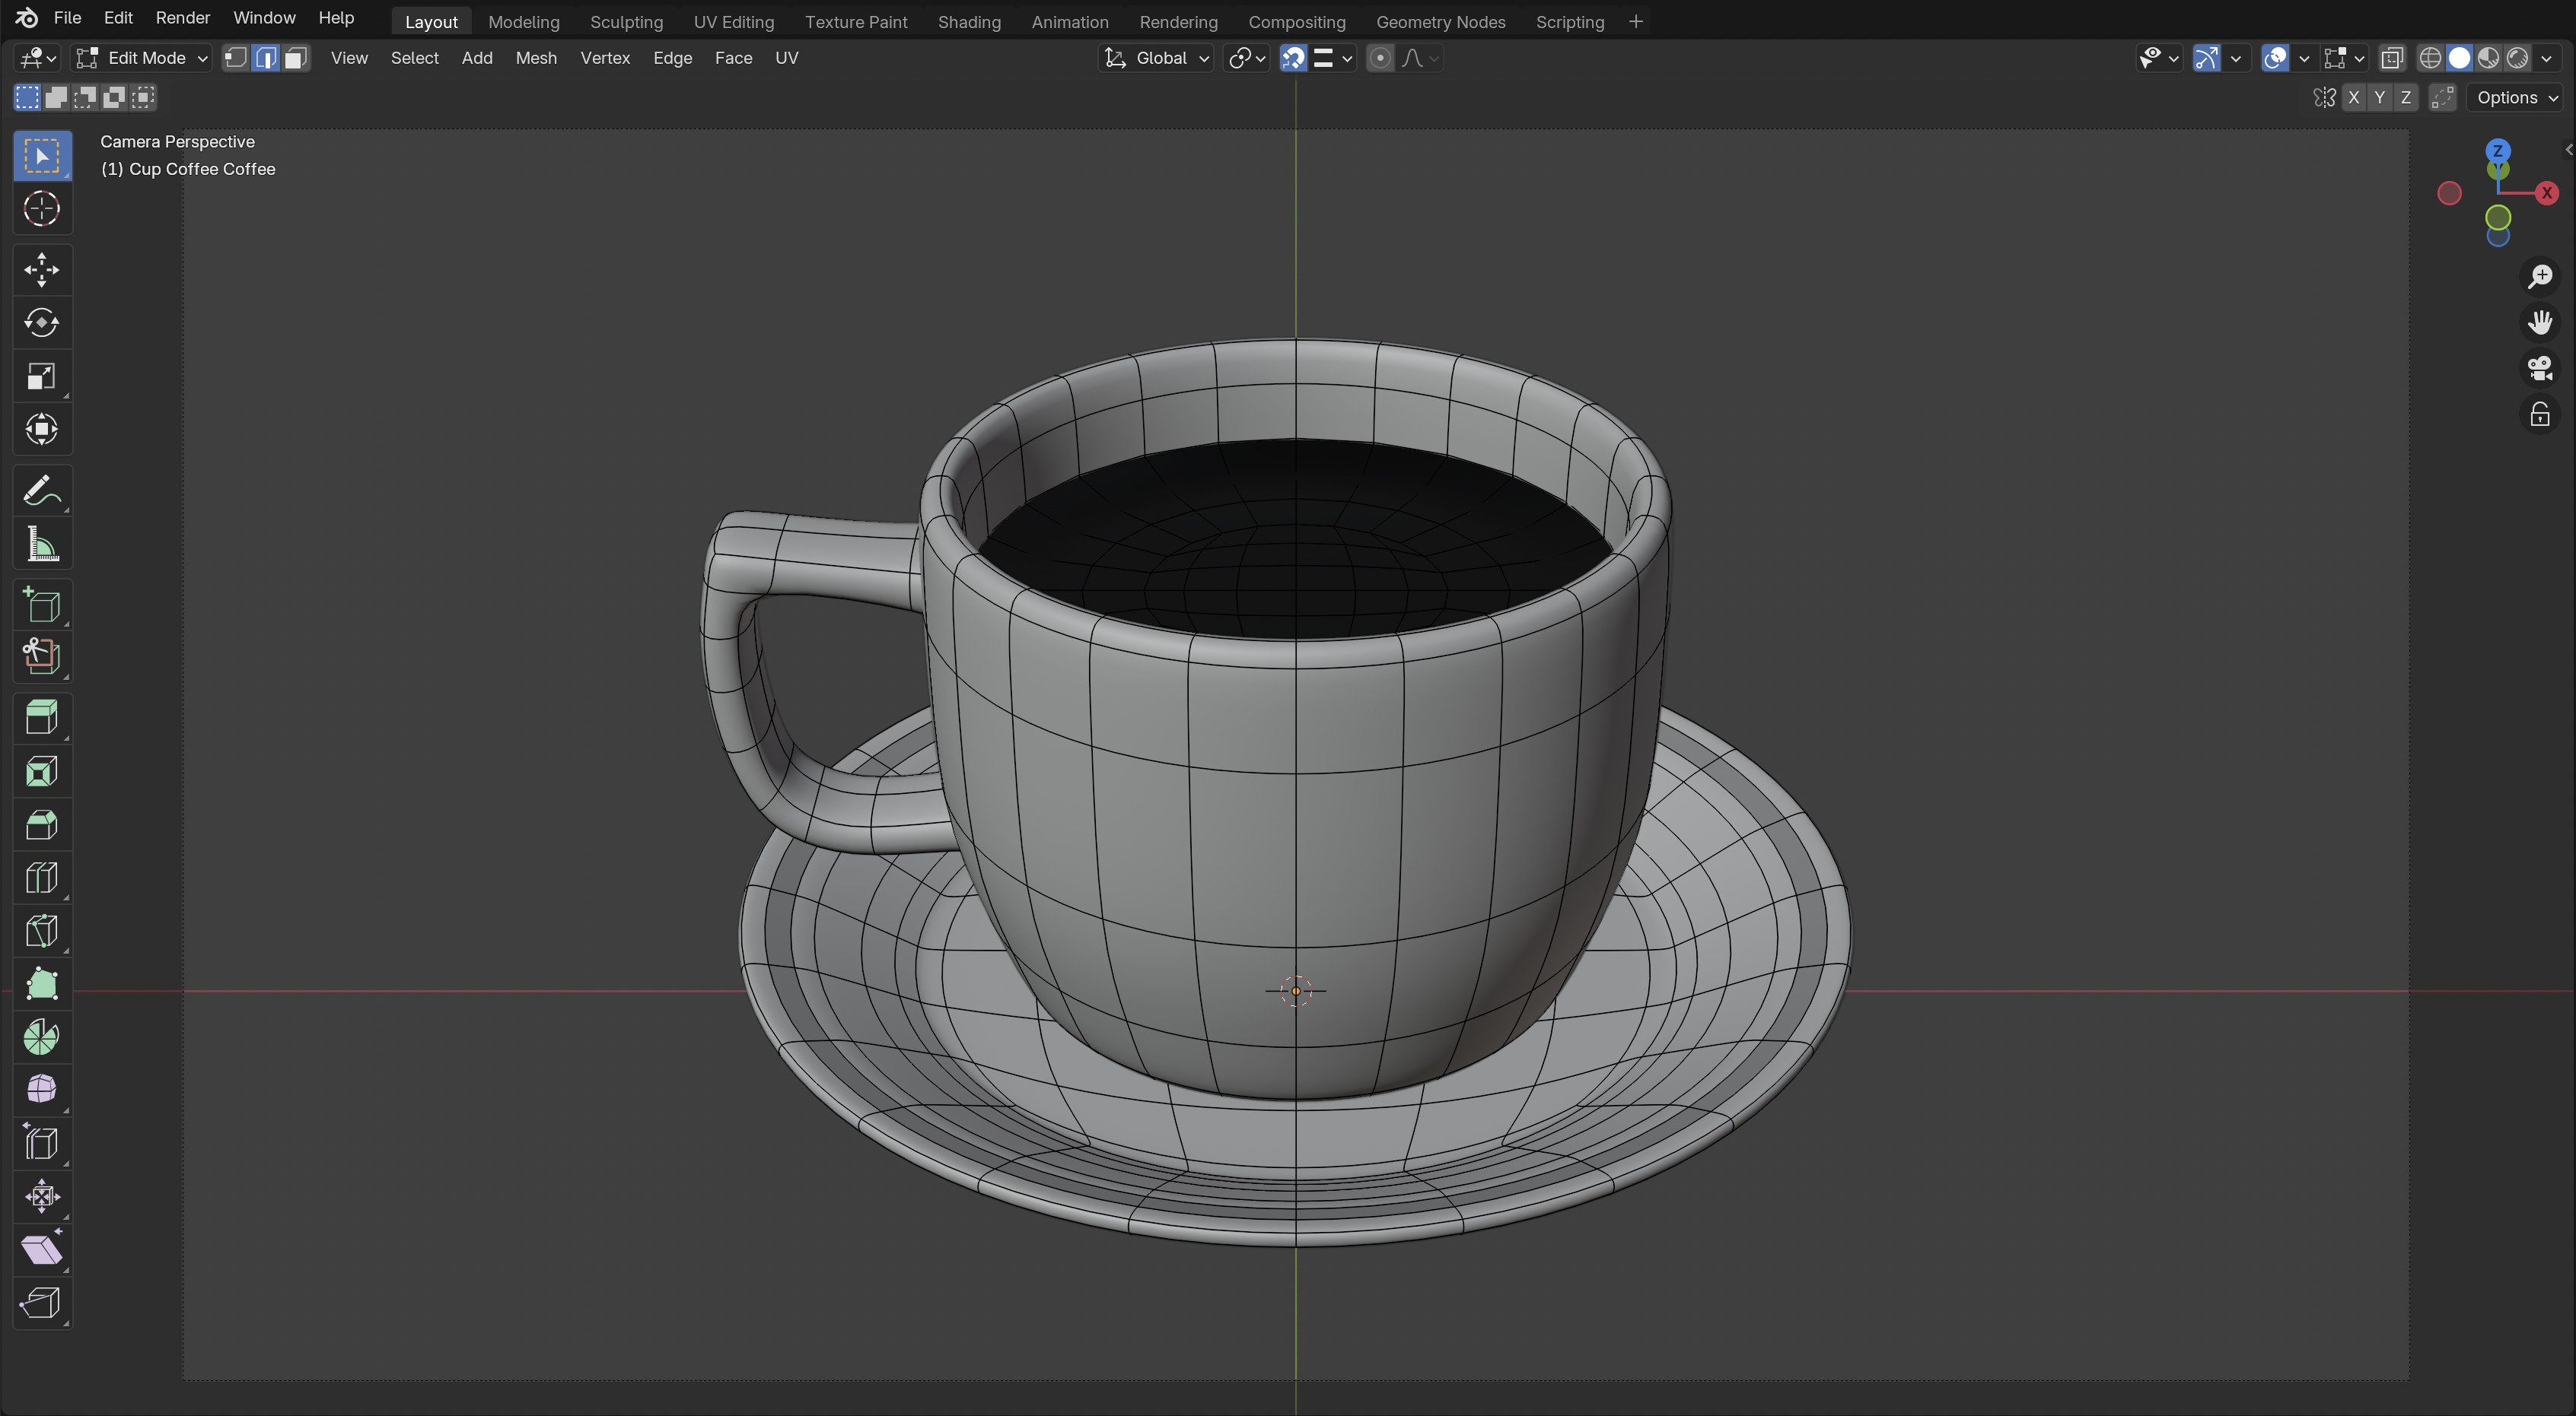Select the Spin tool
The image size is (2576, 1416).
coord(42,1037)
